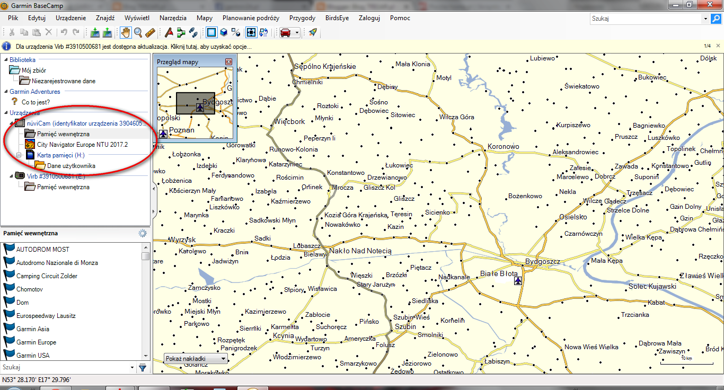Viewport: 724px width, 390px height.
Task: Open the Pokaż nakładki dropdown
Action: point(196,359)
